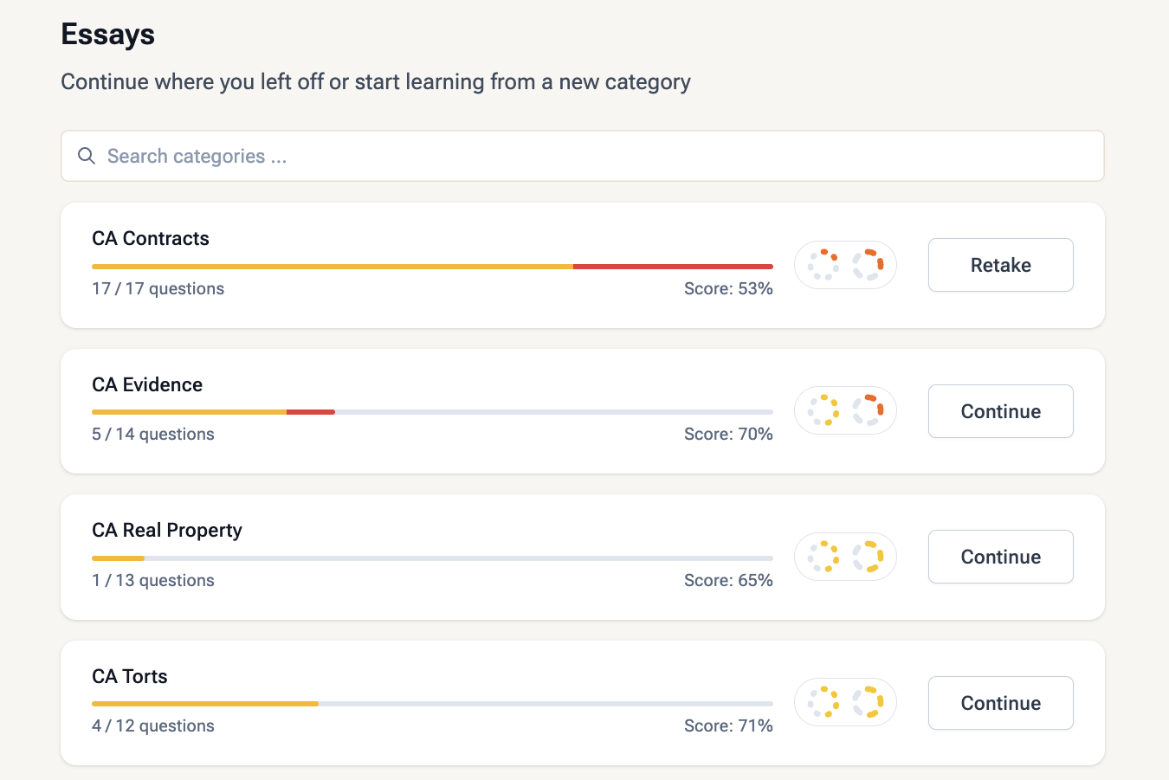The height and width of the screenshot is (780, 1169).
Task: Continue the CA Real Property essays
Action: pyautogui.click(x=1000, y=557)
